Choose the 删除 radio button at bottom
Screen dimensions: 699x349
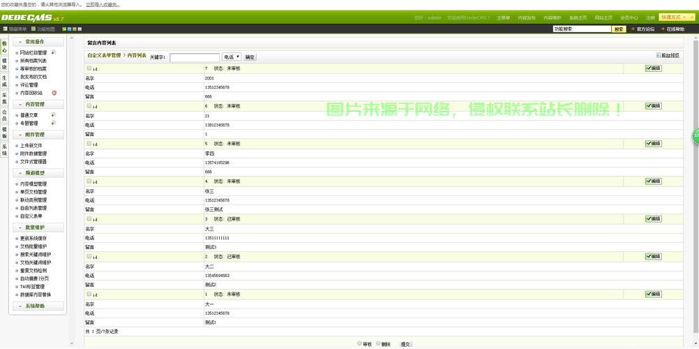click(379, 343)
